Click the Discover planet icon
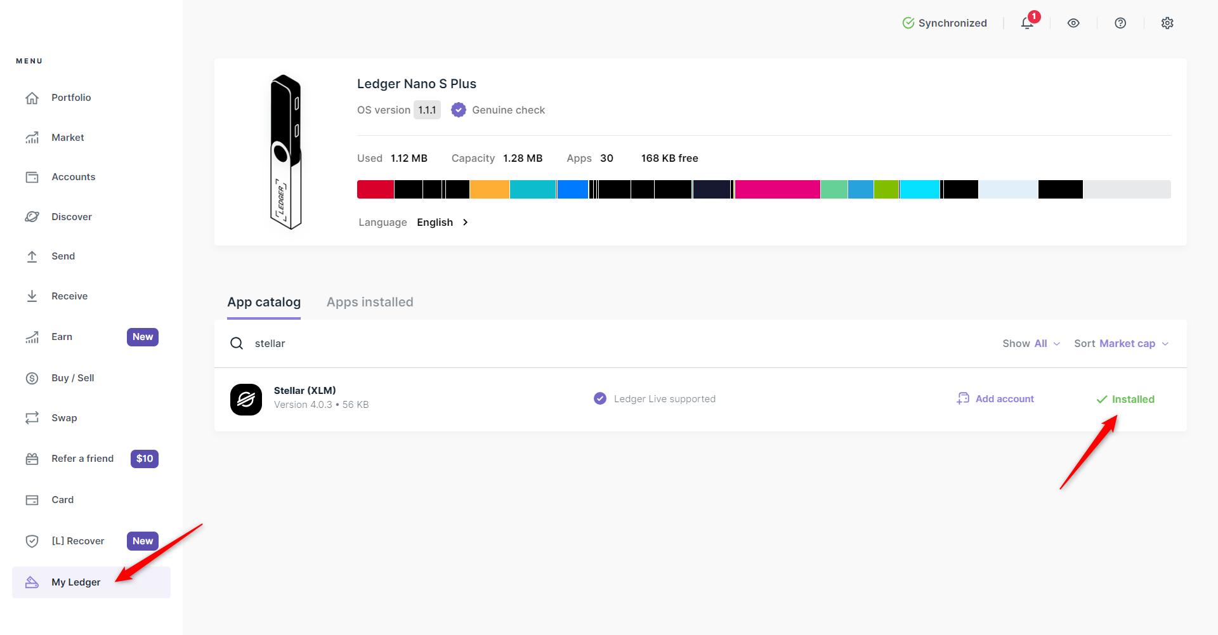 click(32, 217)
